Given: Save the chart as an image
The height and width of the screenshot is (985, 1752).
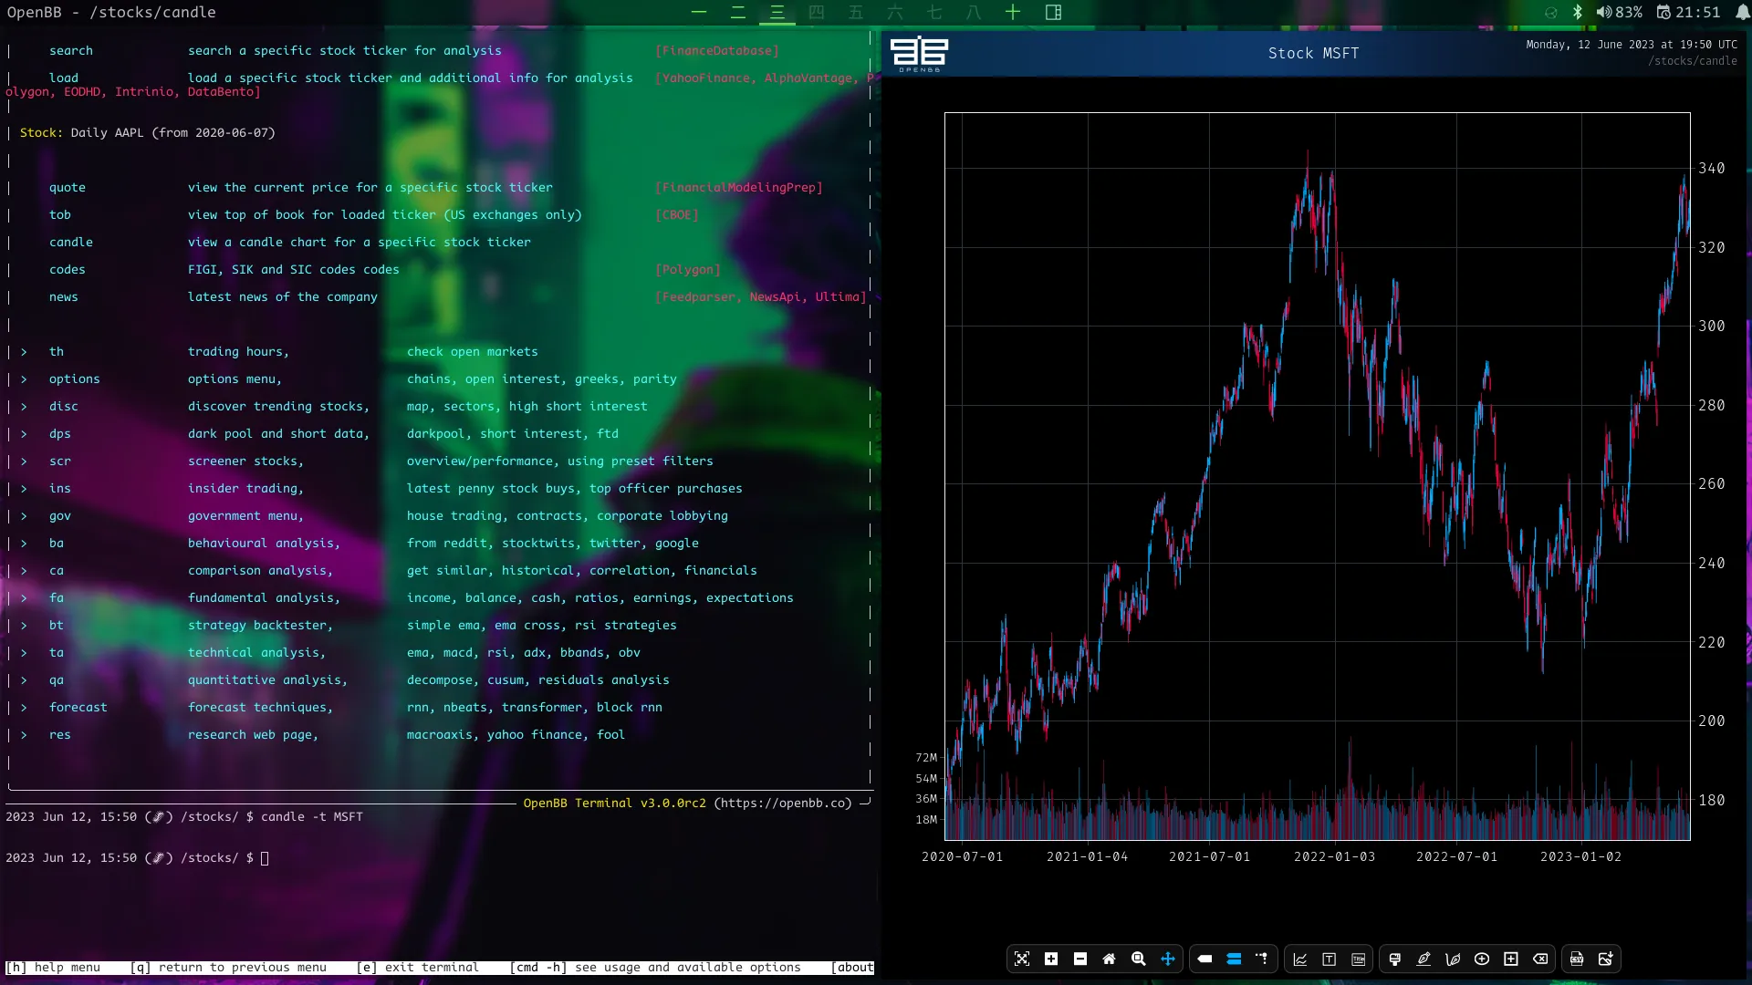Looking at the screenshot, I should (1607, 959).
